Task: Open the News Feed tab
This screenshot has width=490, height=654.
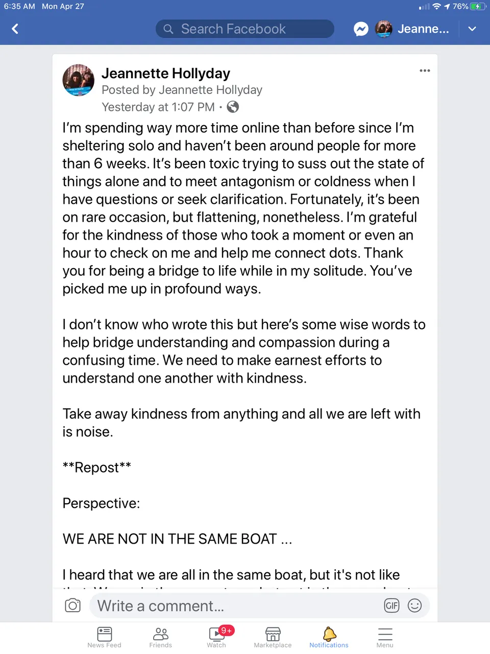Action: pos(104,637)
